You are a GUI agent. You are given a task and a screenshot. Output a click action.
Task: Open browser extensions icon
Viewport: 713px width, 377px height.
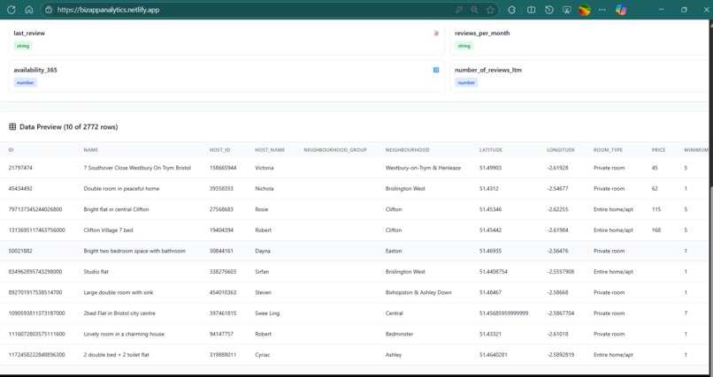click(x=511, y=10)
